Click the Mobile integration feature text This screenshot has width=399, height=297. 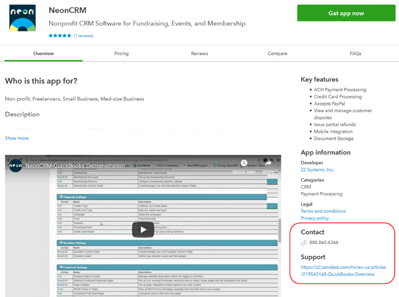point(333,131)
